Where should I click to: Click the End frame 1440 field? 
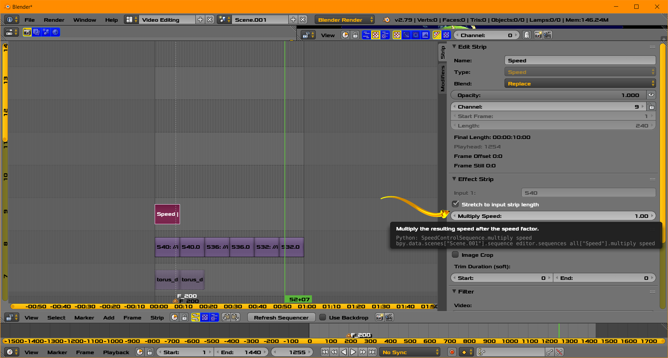(241, 352)
